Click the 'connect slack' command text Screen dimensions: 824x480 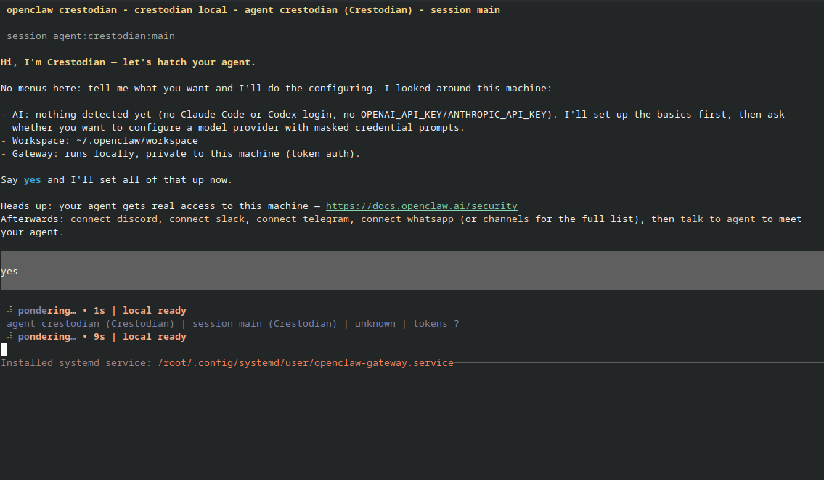click(207, 219)
